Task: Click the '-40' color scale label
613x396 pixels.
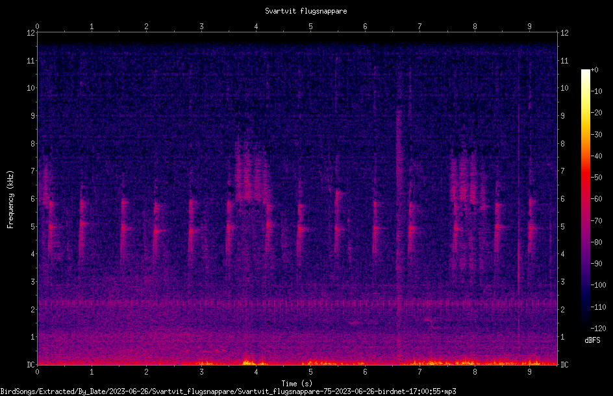Action: point(596,156)
